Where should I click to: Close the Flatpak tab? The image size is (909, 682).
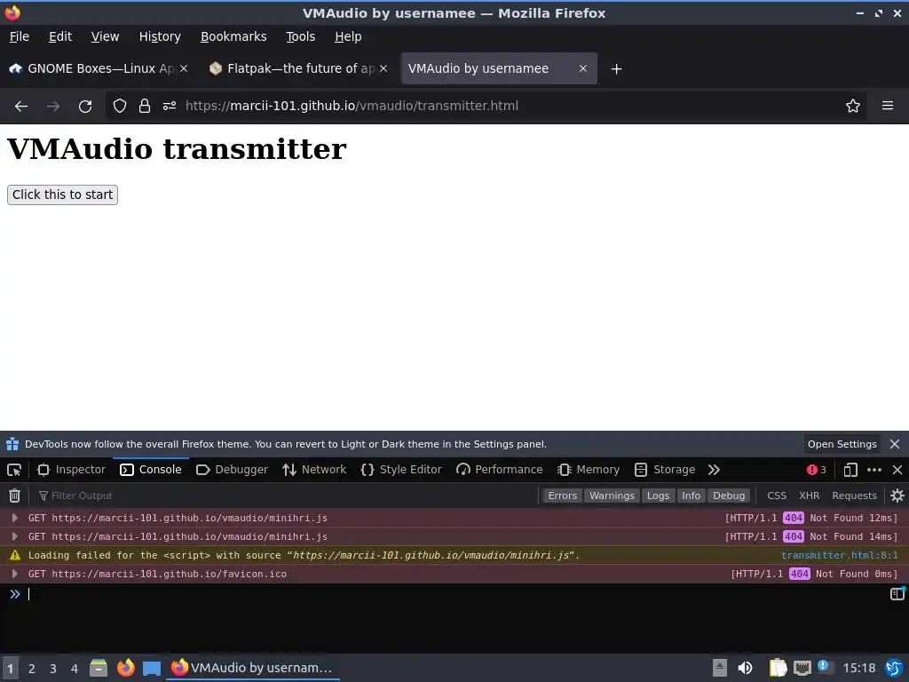[x=383, y=68]
